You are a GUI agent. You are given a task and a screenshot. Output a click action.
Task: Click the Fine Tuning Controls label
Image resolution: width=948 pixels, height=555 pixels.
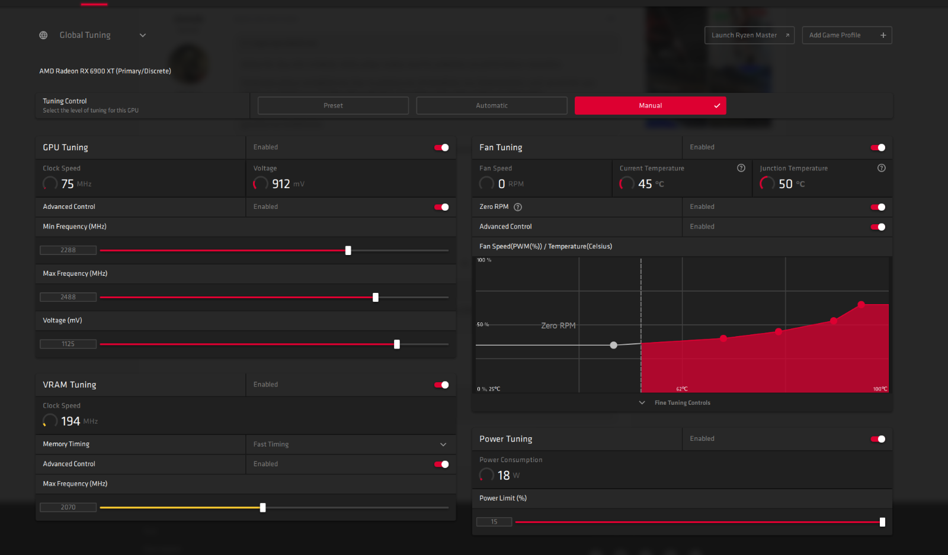683,402
